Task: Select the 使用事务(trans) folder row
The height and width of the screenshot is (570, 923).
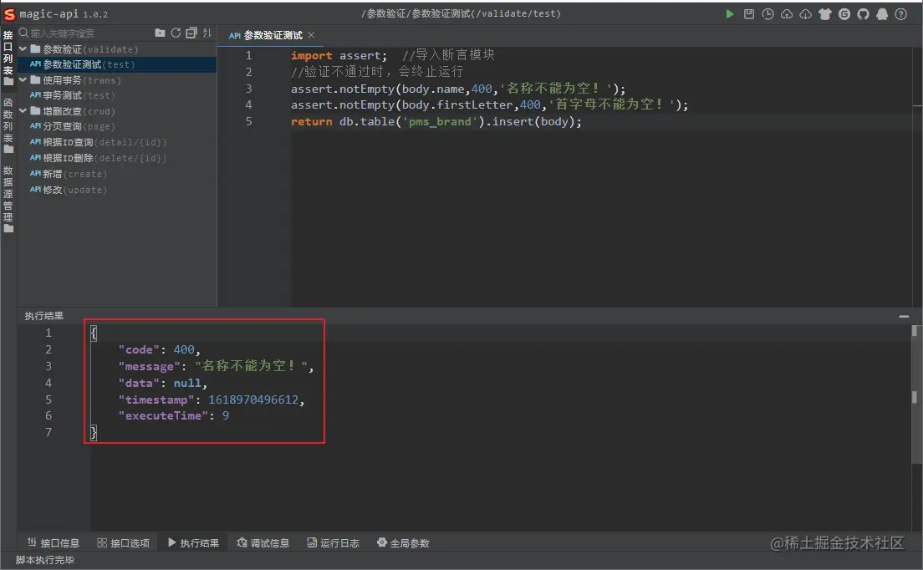Action: [x=117, y=80]
